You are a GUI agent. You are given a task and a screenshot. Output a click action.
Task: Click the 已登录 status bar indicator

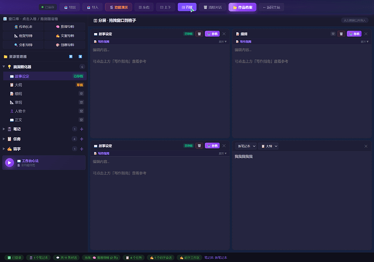point(14,258)
